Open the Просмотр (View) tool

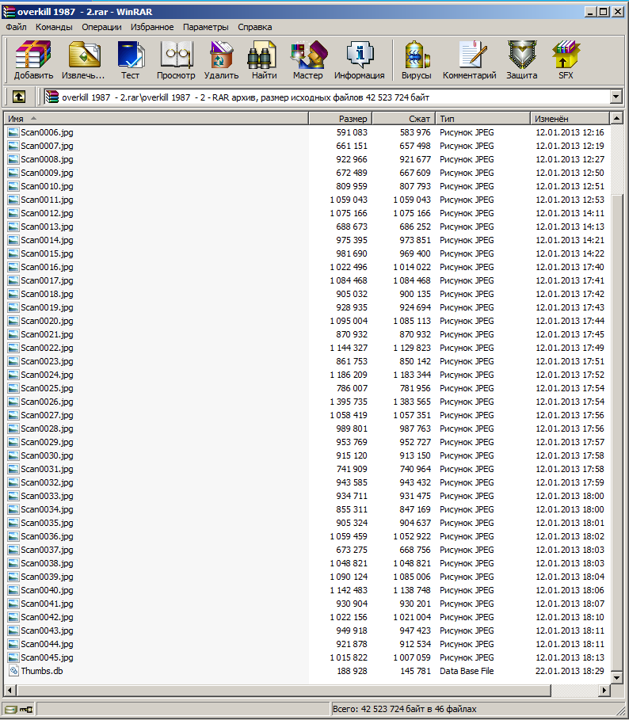(x=176, y=60)
